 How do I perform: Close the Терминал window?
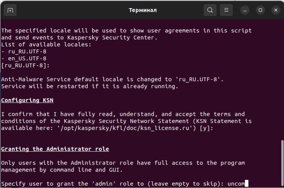click(x=275, y=10)
